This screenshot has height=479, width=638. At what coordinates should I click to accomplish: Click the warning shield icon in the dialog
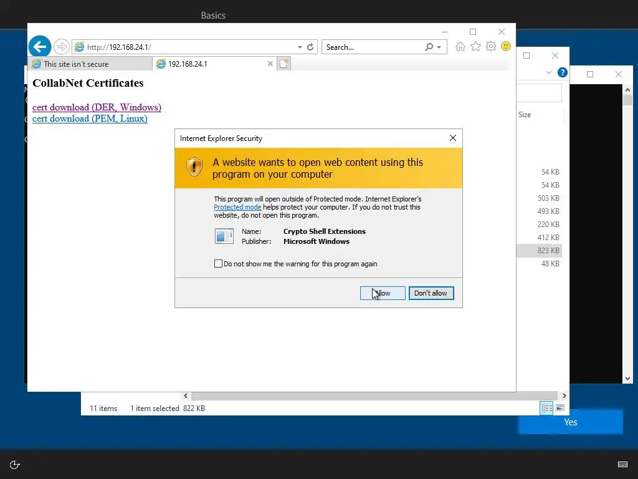pos(194,167)
